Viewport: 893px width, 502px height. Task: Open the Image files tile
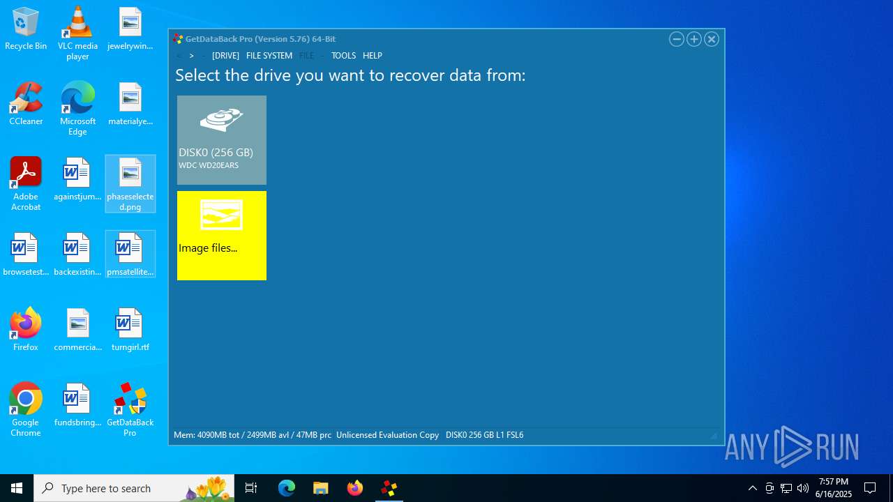(x=222, y=236)
